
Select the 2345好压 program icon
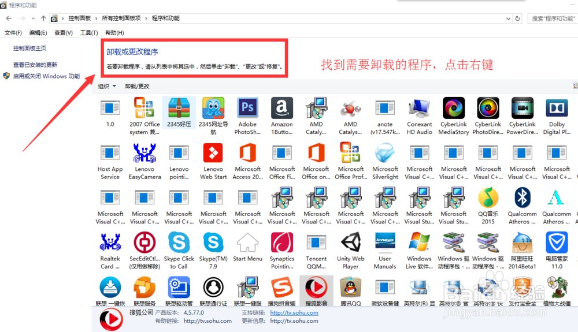(x=179, y=113)
